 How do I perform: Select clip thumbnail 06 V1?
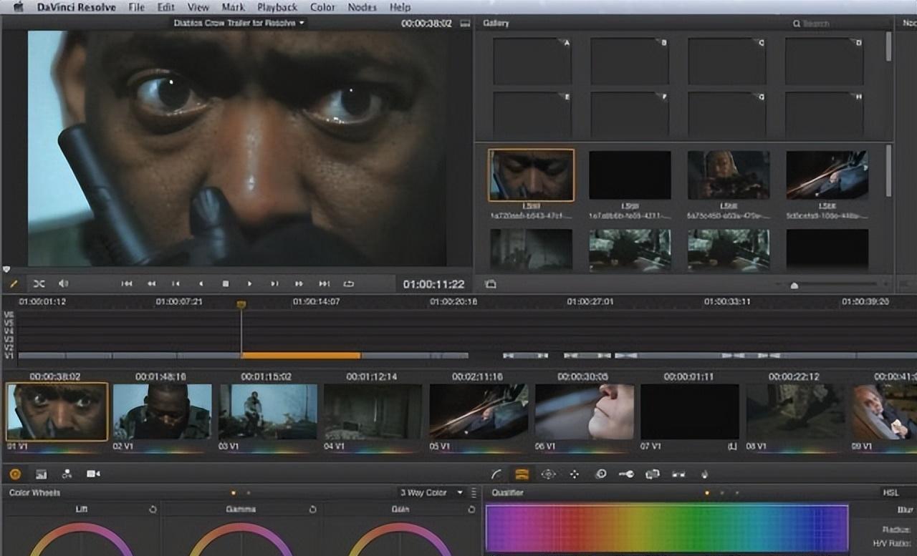click(x=584, y=411)
